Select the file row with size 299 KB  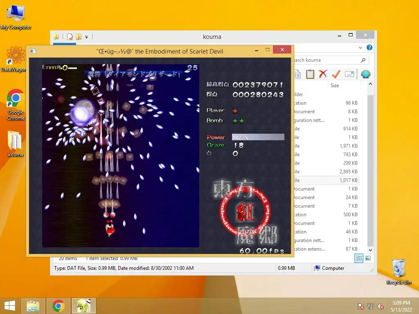pos(326,163)
